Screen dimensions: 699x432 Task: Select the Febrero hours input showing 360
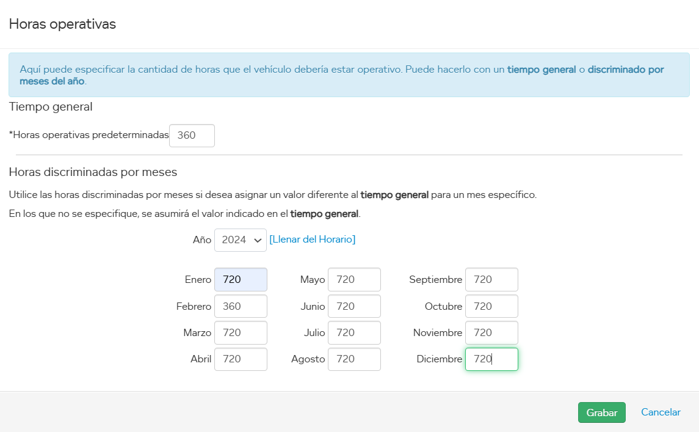click(241, 306)
